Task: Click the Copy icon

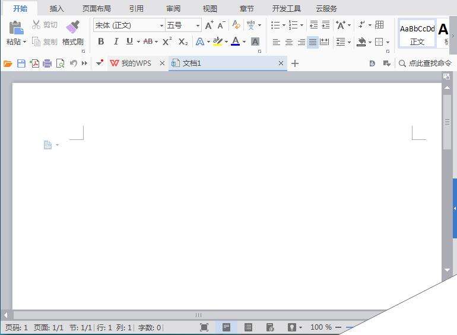Action: pyautogui.click(x=36, y=42)
